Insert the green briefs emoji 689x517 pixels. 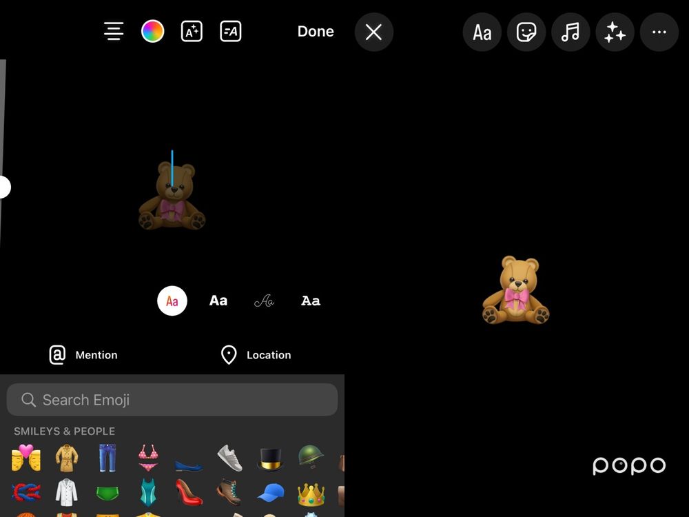(107, 493)
